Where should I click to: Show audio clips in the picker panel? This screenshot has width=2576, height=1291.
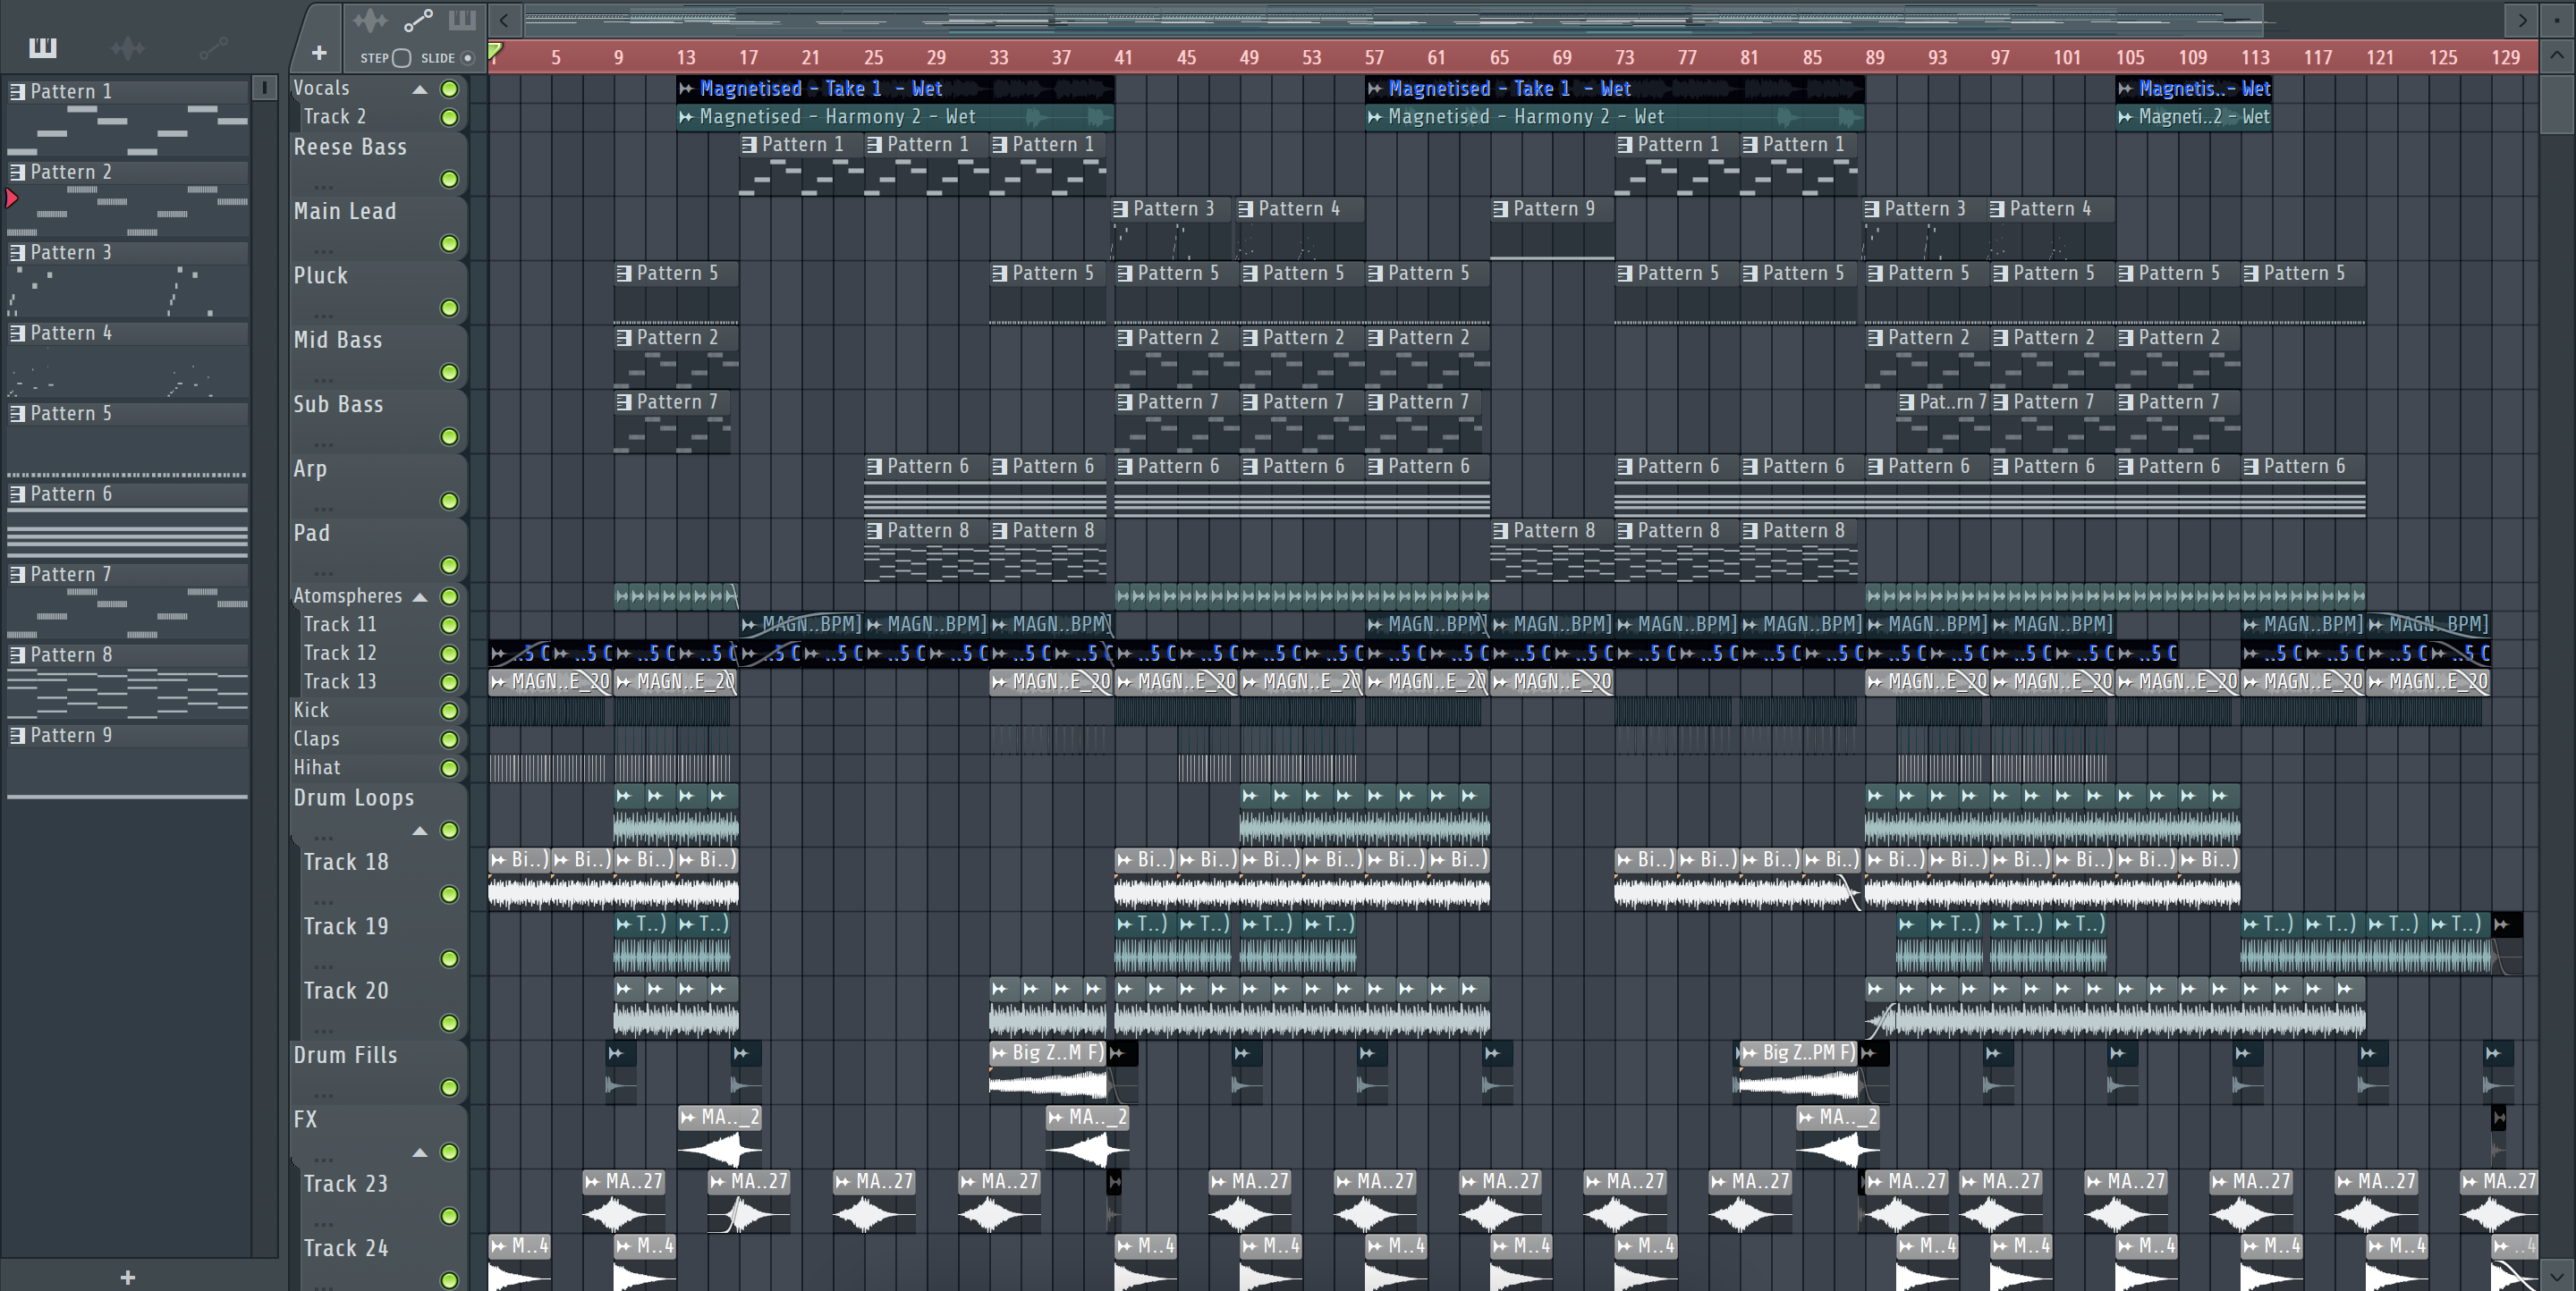(x=128, y=47)
